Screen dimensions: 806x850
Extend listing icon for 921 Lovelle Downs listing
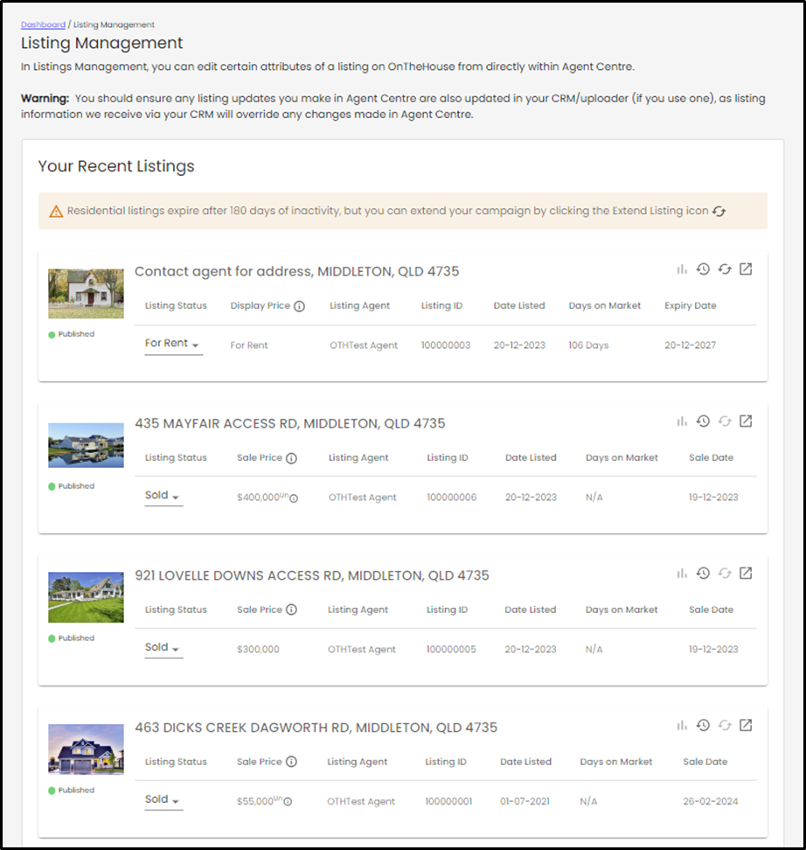click(x=725, y=573)
